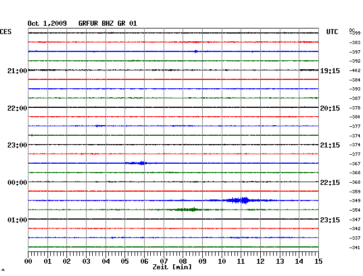Click the '20:15' UTC time label
Image resolution: width=363 pixels, height=276 pixels.
coord(330,108)
